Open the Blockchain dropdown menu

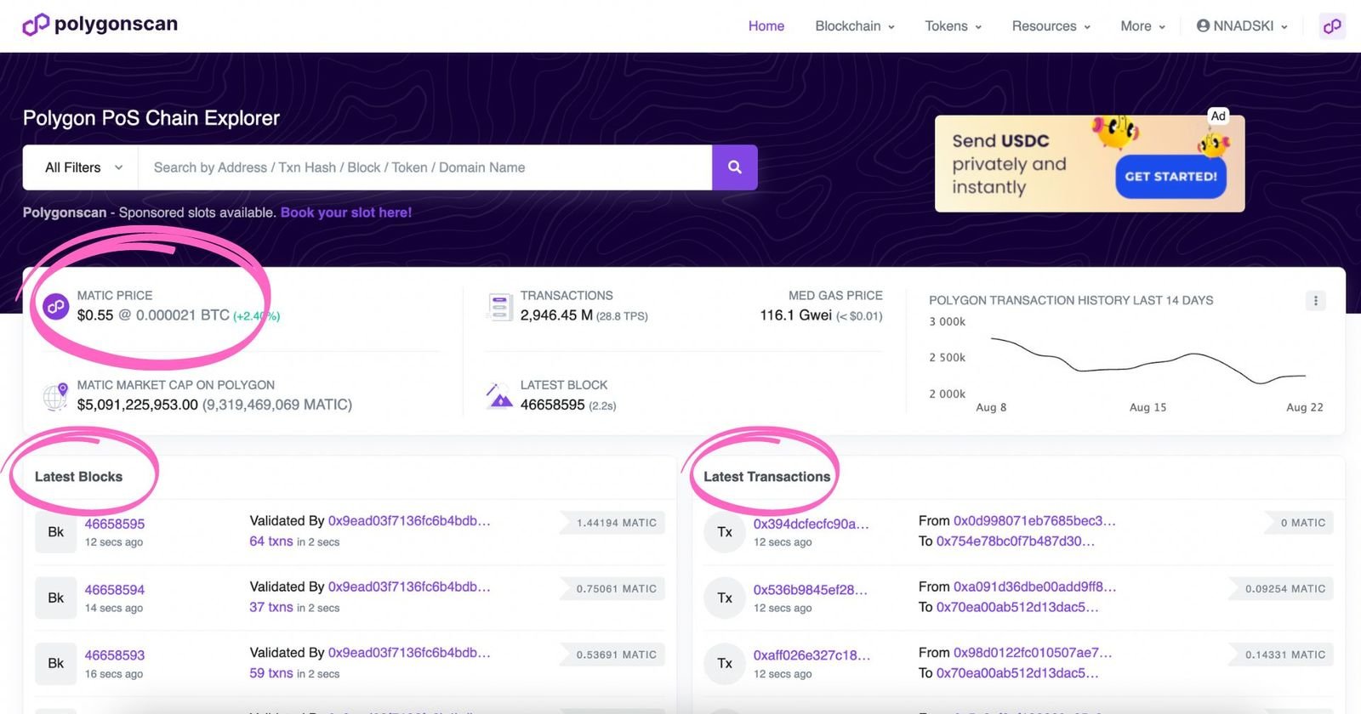coord(854,26)
